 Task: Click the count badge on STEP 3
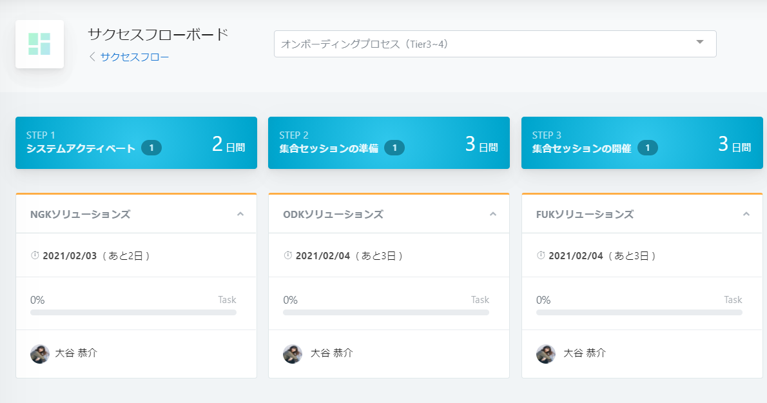(648, 148)
